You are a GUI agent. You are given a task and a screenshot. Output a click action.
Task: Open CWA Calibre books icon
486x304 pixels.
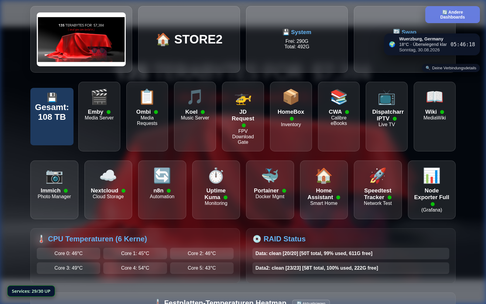click(339, 97)
